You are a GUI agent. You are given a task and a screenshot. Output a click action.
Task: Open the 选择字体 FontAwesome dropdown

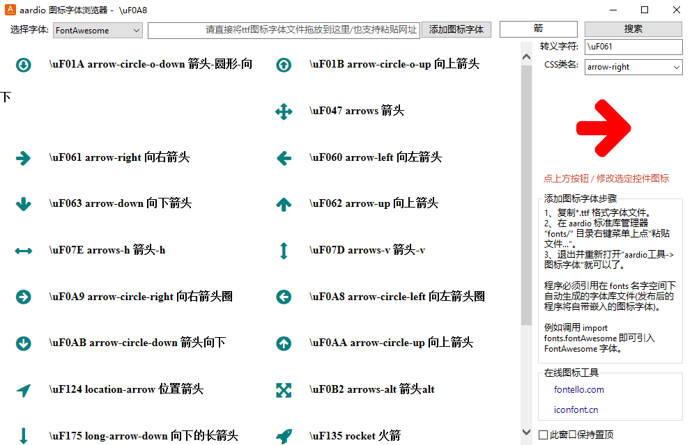tap(98, 31)
